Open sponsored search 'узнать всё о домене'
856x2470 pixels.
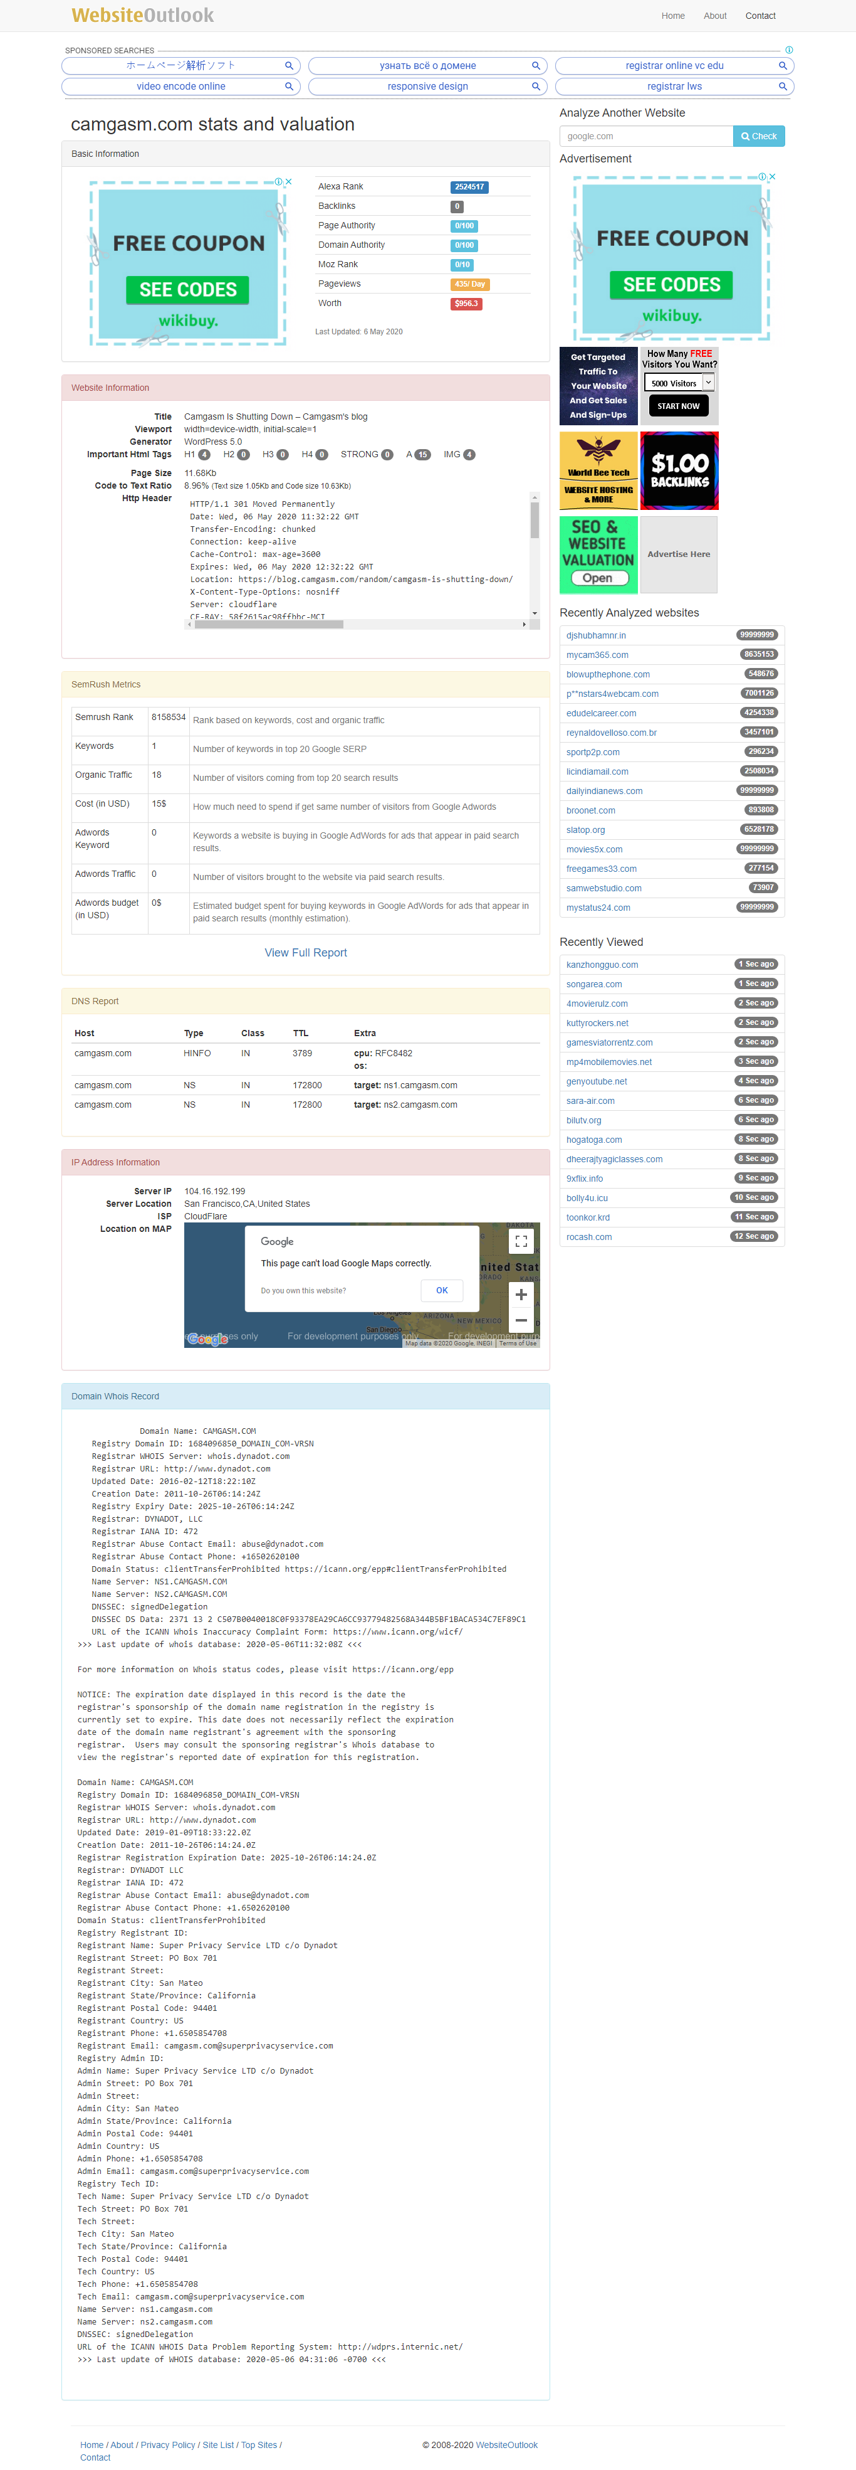click(427, 66)
